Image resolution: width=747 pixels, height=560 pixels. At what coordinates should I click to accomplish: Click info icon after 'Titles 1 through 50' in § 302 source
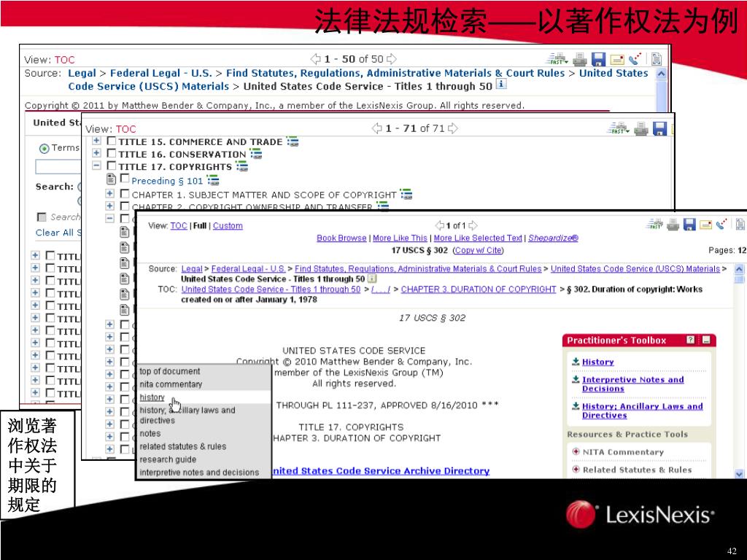point(372,279)
